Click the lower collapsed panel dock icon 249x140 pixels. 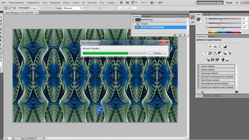pyautogui.click(x=193, y=22)
